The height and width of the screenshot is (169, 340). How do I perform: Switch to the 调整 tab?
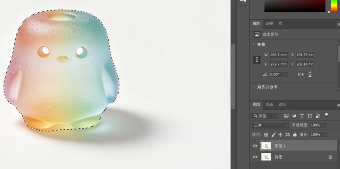(269, 24)
